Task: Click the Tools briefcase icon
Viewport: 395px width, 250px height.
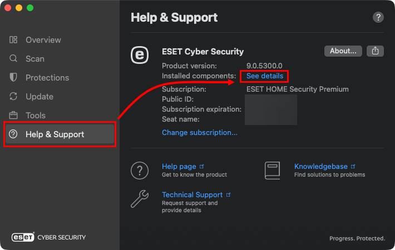Action: pyautogui.click(x=13, y=116)
